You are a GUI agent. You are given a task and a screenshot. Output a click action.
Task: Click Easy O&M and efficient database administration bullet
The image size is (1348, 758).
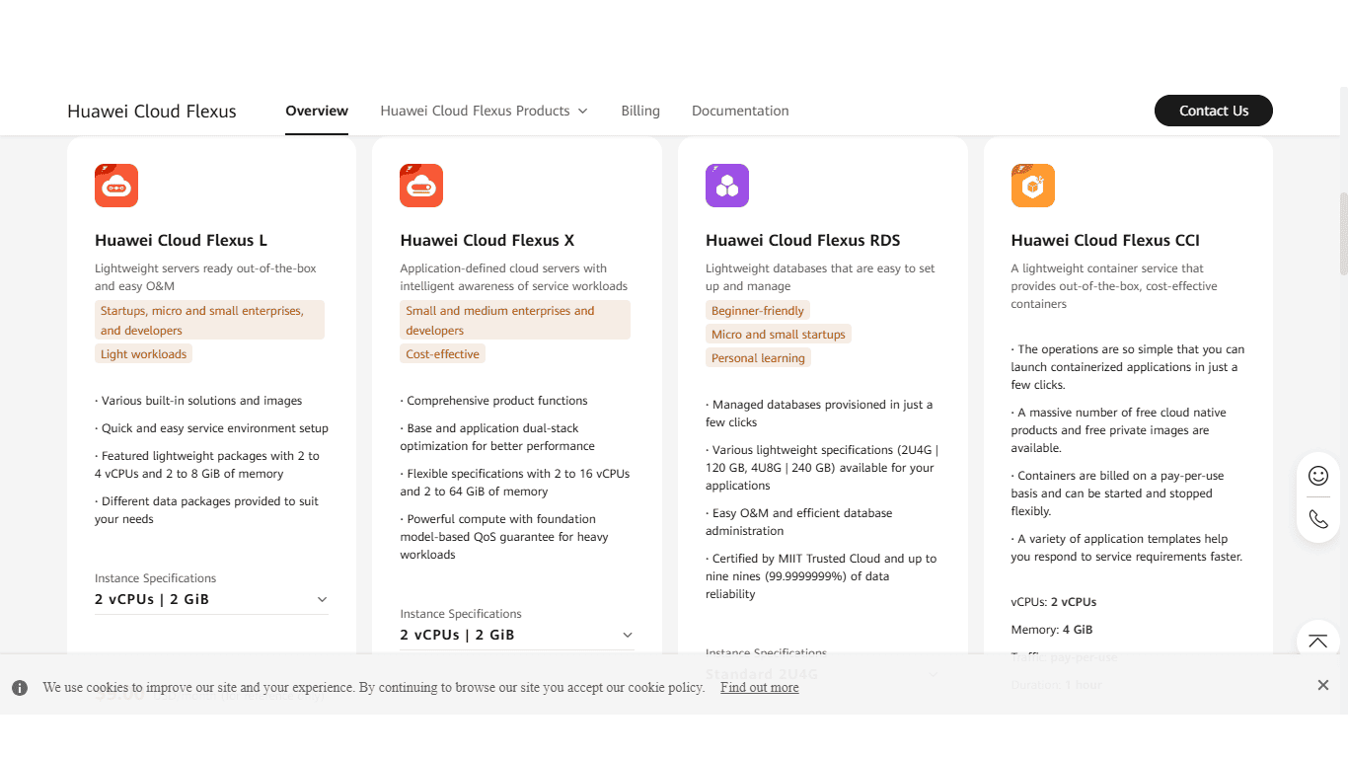[799, 522]
